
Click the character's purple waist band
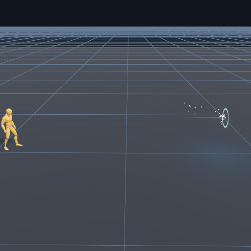[9, 126]
